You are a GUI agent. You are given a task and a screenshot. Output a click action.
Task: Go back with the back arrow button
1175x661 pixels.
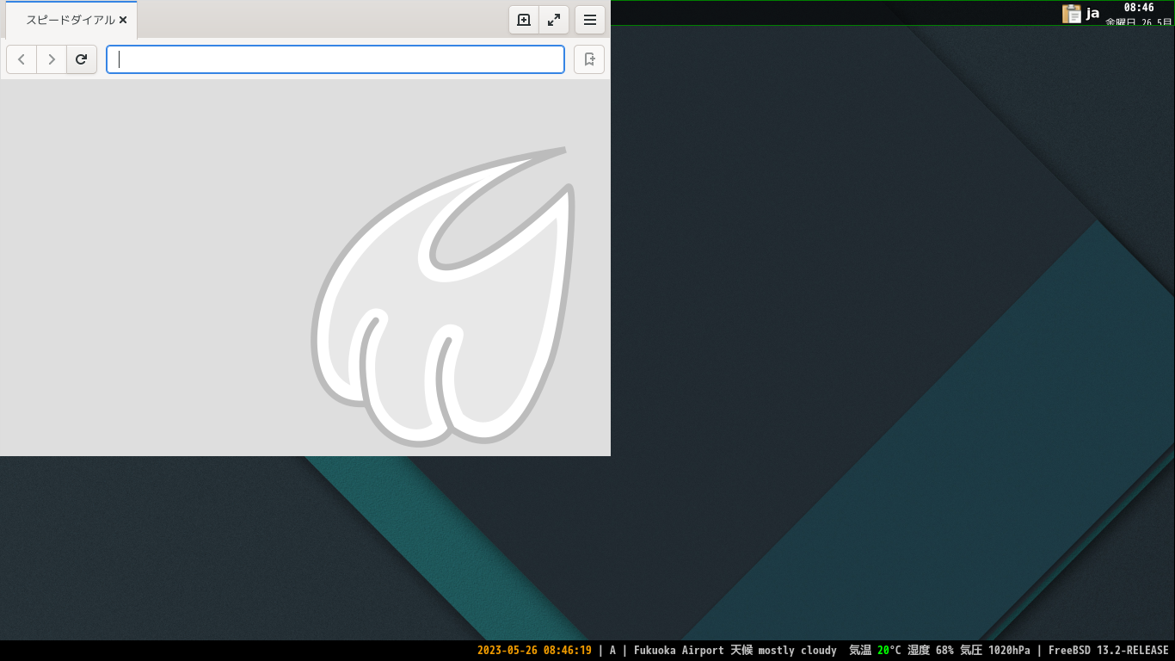pyautogui.click(x=22, y=59)
